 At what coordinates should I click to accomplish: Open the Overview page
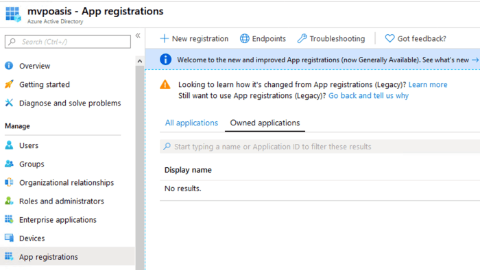tap(34, 66)
